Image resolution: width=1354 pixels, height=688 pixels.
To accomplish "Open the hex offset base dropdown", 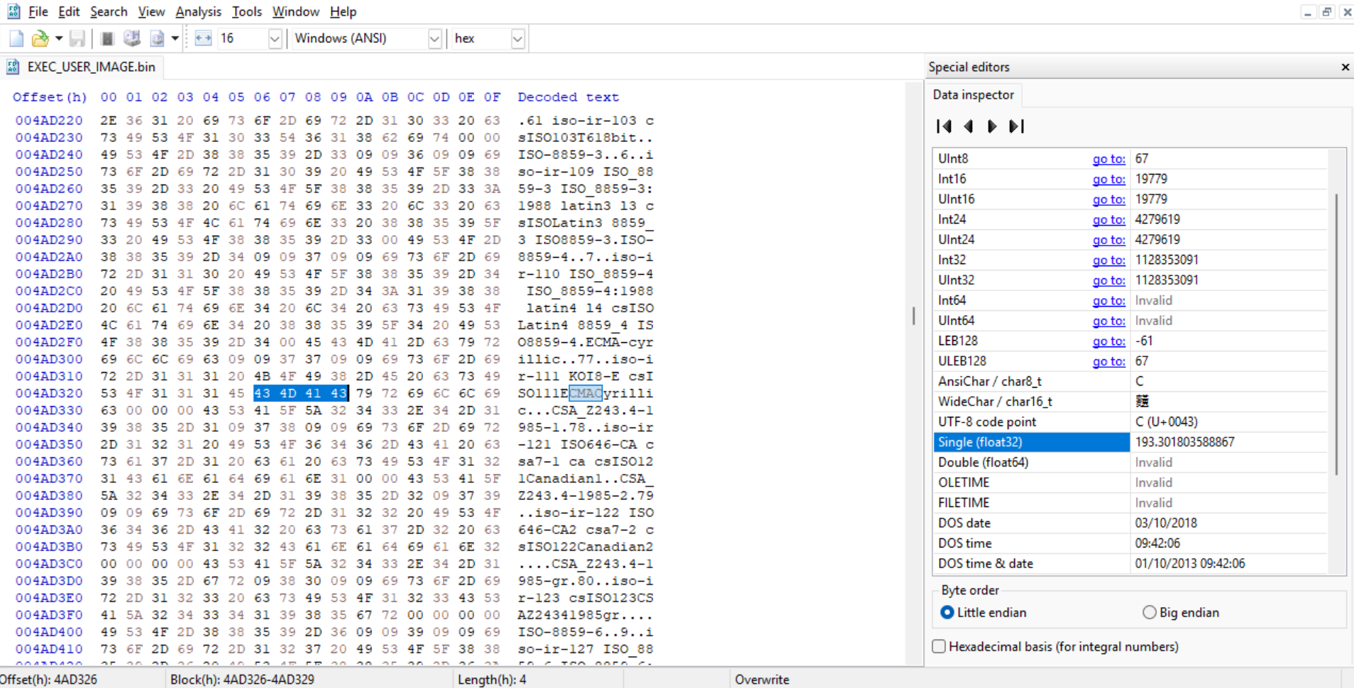I will (517, 38).
